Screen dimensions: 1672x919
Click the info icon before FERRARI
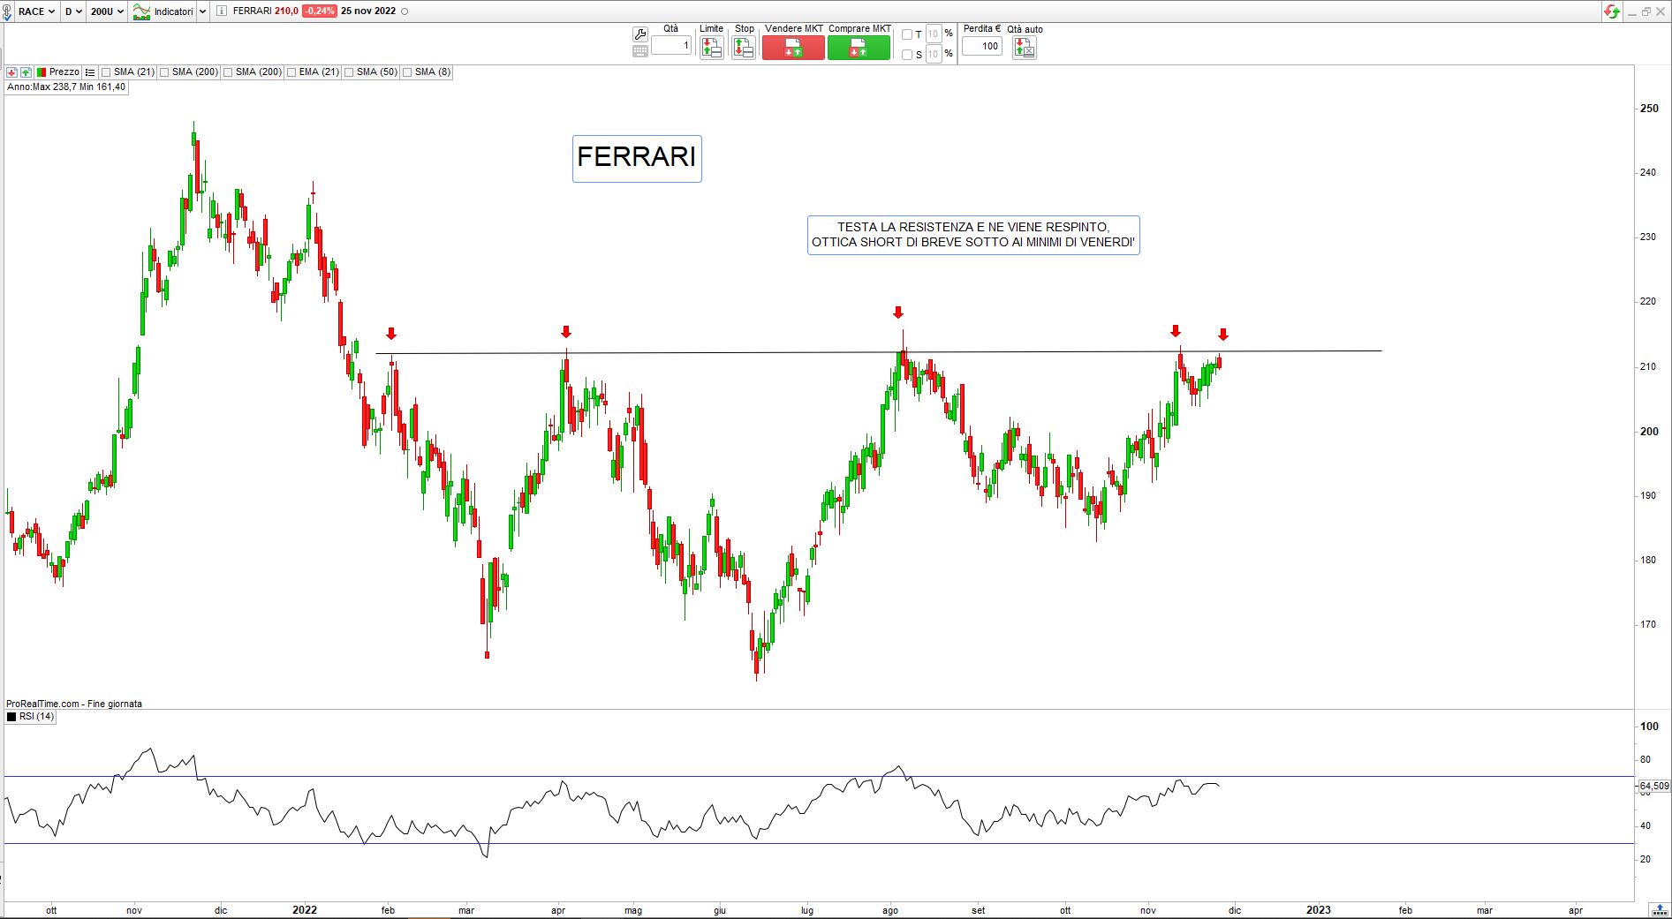click(x=221, y=11)
